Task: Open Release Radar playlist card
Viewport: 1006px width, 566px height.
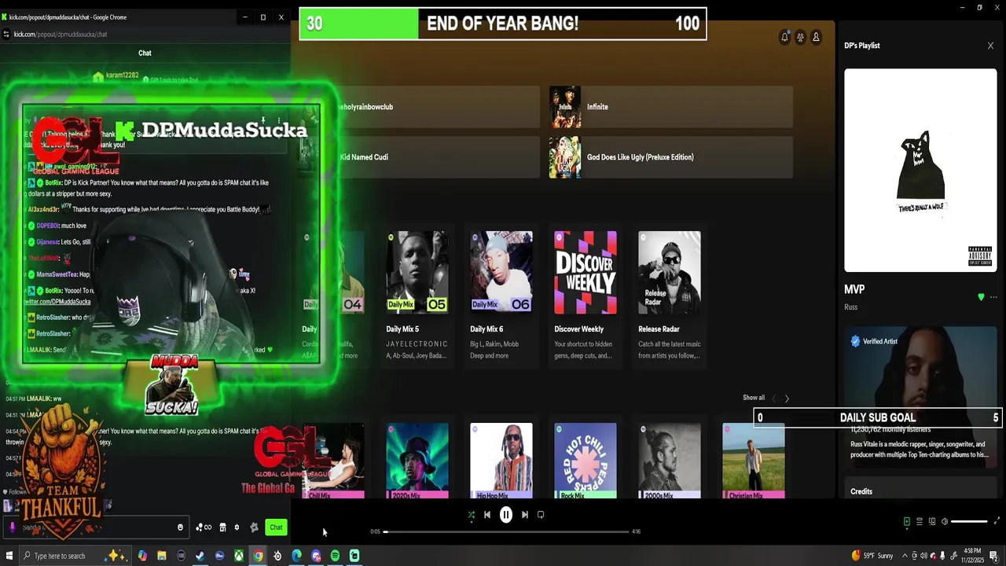Action: (x=670, y=296)
